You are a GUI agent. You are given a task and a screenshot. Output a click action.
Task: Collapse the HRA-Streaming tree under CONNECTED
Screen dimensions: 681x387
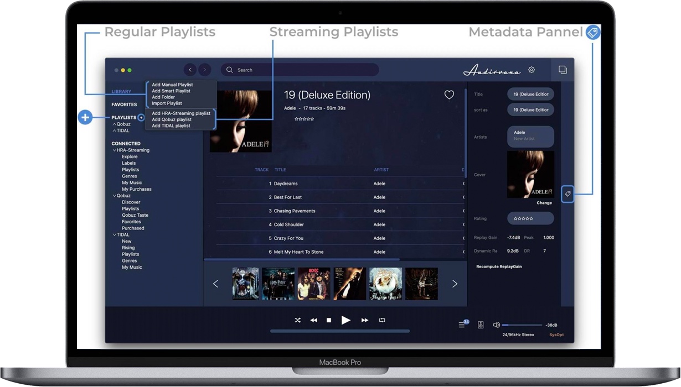[x=114, y=150]
